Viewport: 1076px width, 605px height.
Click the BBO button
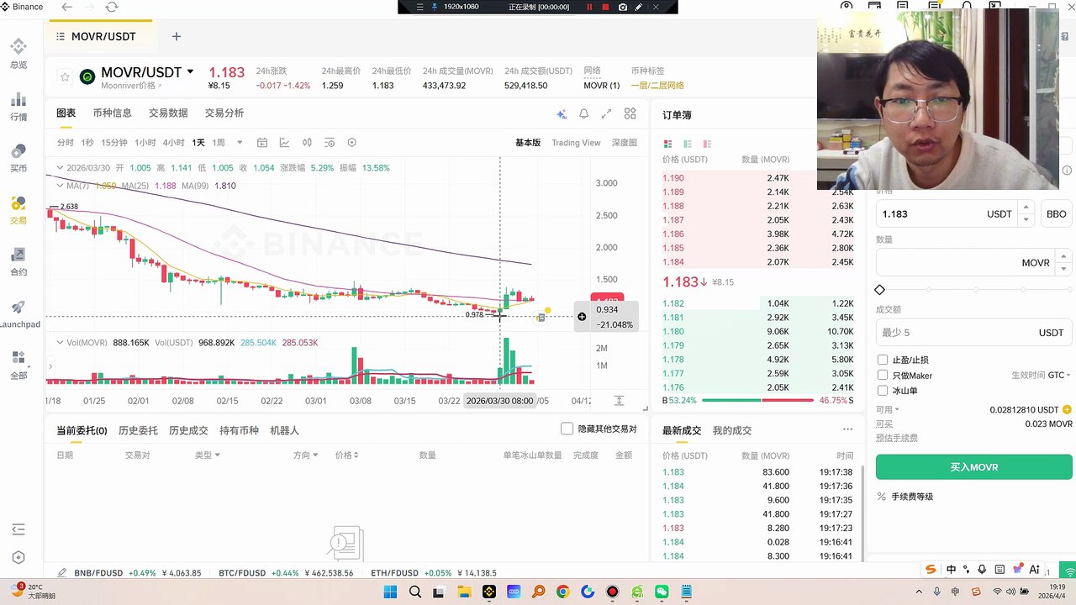coord(1056,214)
